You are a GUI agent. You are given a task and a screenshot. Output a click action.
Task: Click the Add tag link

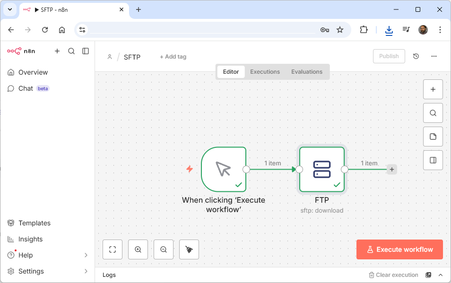[173, 57]
